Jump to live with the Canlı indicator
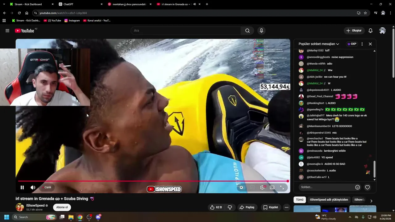Screen dimensions: 395x222 [47, 187]
